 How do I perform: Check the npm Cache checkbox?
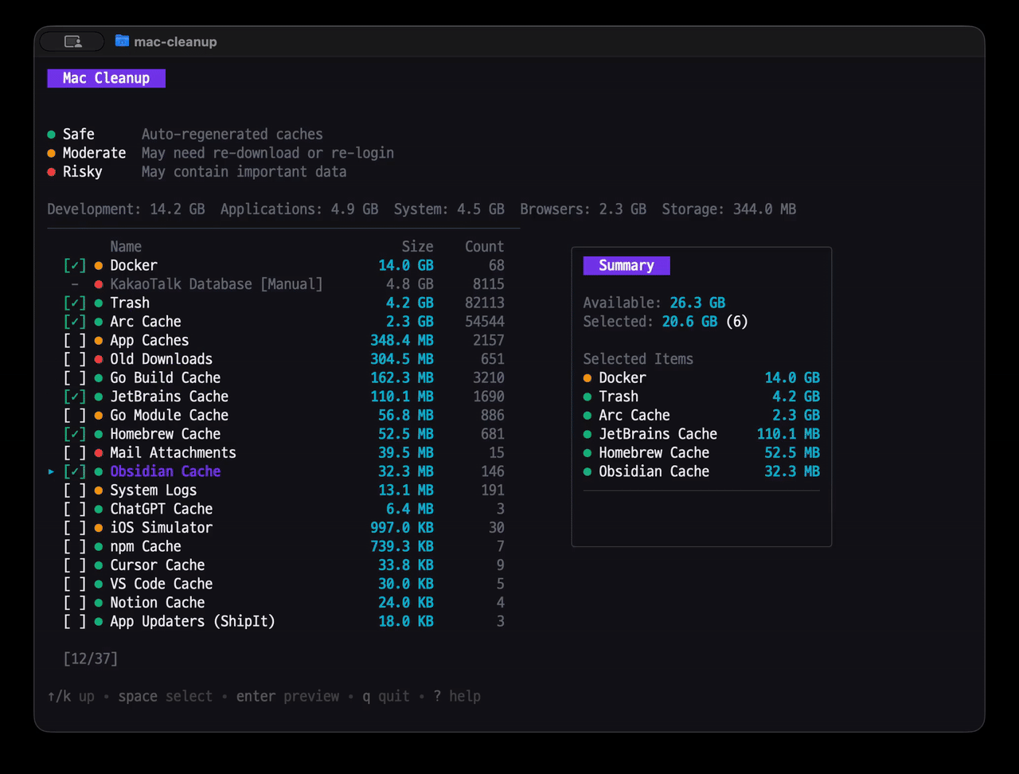(x=75, y=546)
